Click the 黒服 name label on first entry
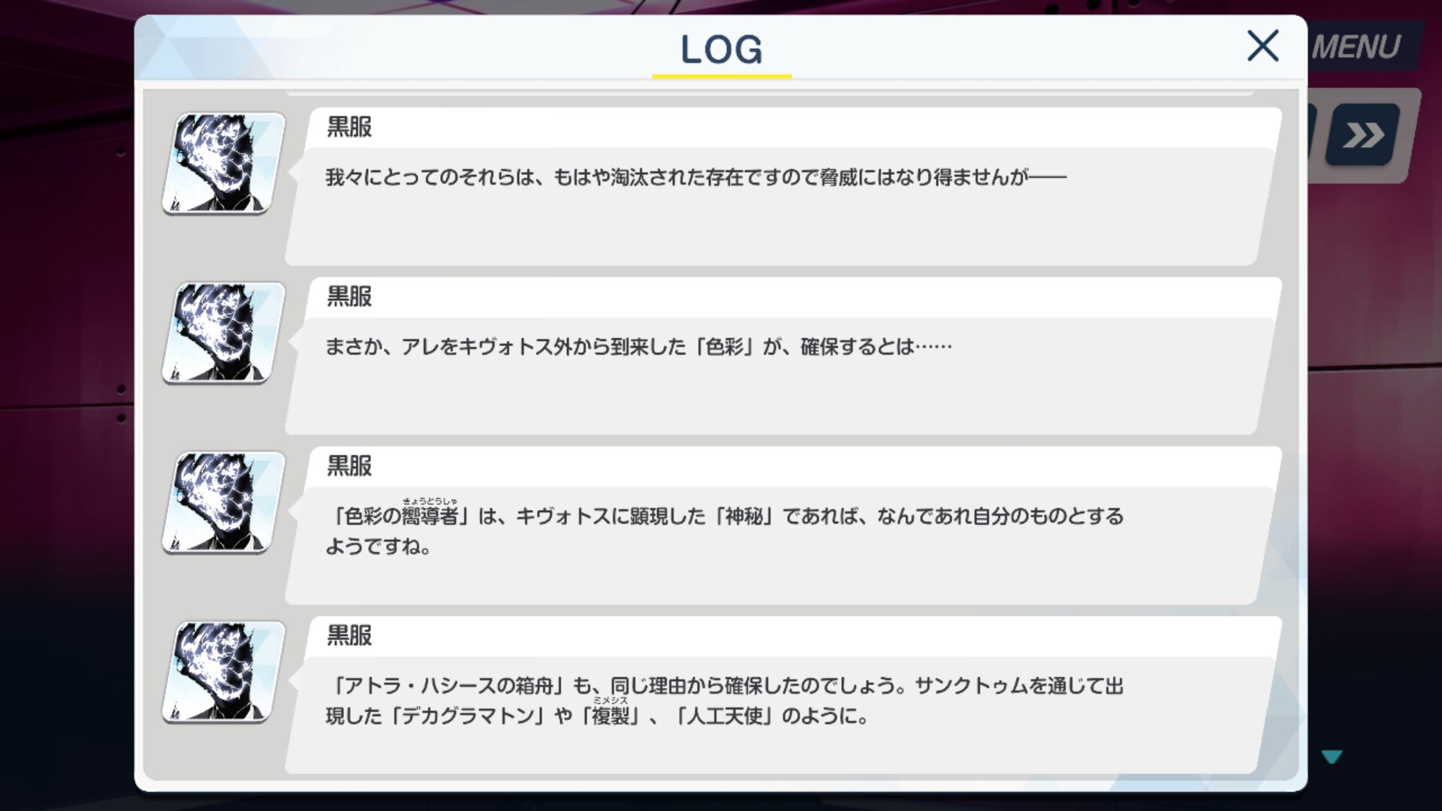1442x811 pixels. pos(349,127)
